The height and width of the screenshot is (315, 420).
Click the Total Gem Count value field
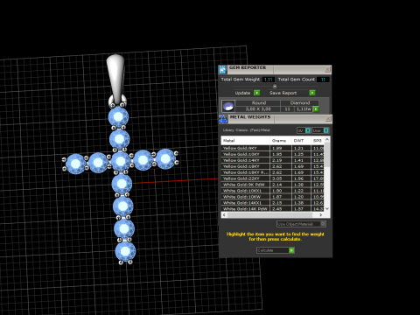click(323, 80)
